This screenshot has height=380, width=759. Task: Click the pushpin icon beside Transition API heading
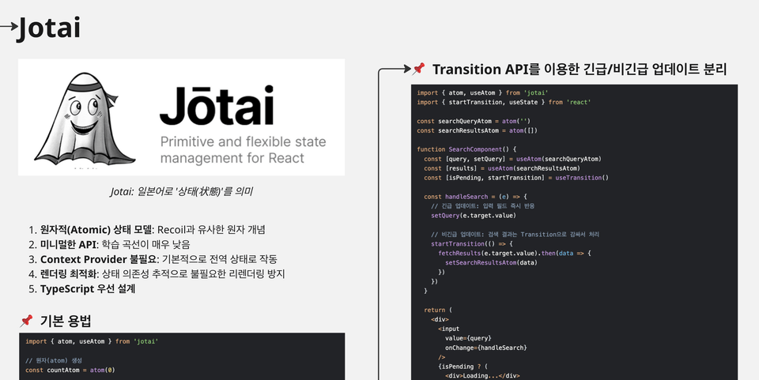coord(419,69)
